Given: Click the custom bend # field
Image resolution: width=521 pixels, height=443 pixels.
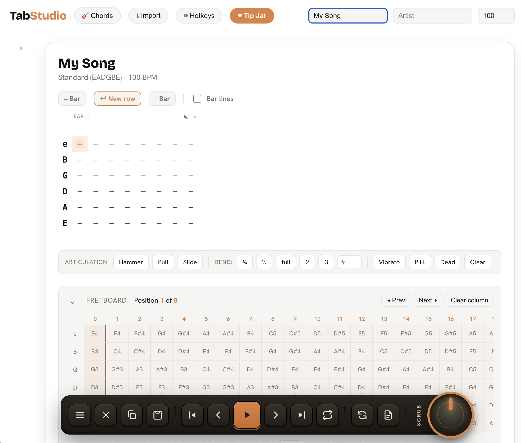Looking at the screenshot, I should [x=350, y=262].
